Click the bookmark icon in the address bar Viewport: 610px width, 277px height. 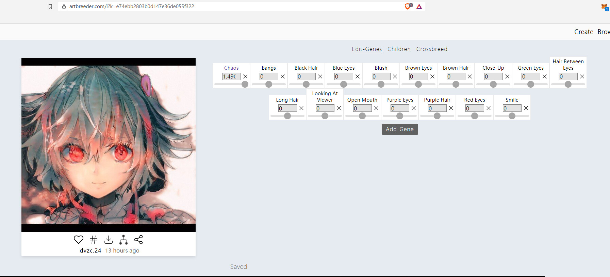pyautogui.click(x=50, y=6)
